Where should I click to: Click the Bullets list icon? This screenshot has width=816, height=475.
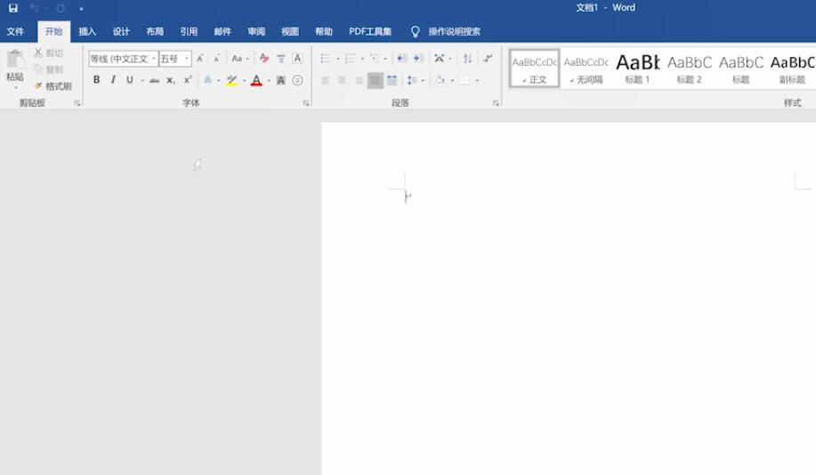pyautogui.click(x=326, y=59)
